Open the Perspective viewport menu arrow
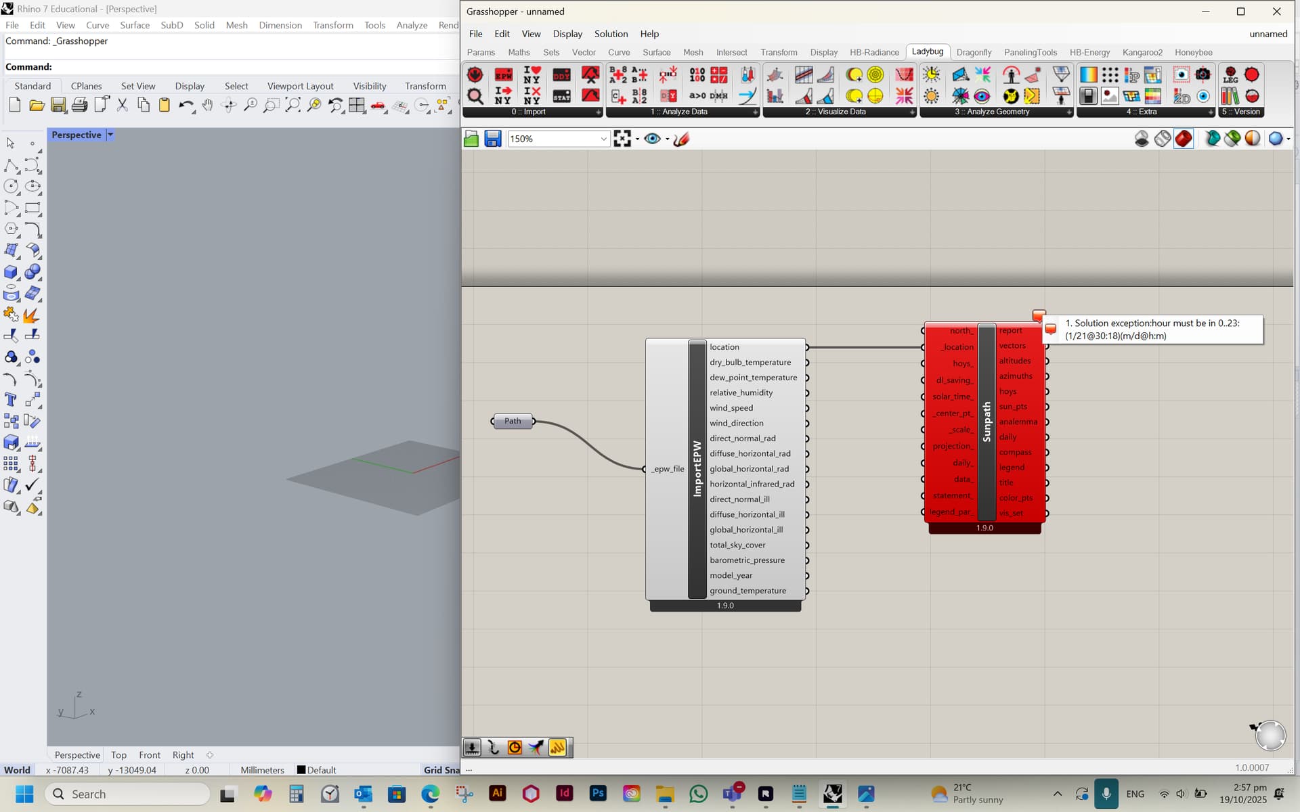 110,135
